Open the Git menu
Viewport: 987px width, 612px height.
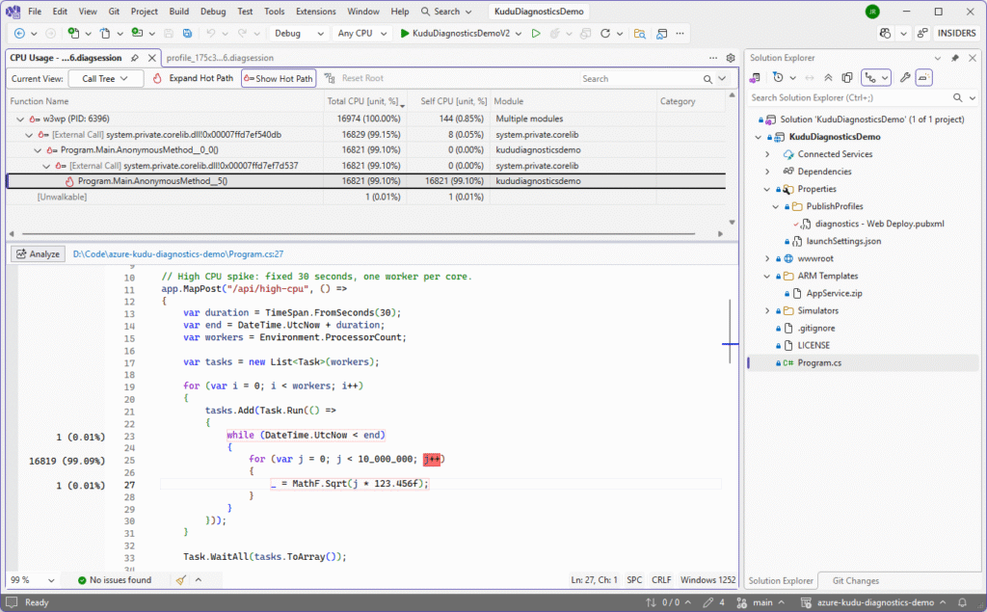[115, 11]
